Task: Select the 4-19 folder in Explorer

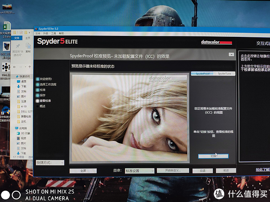Action: (x=22, y=106)
